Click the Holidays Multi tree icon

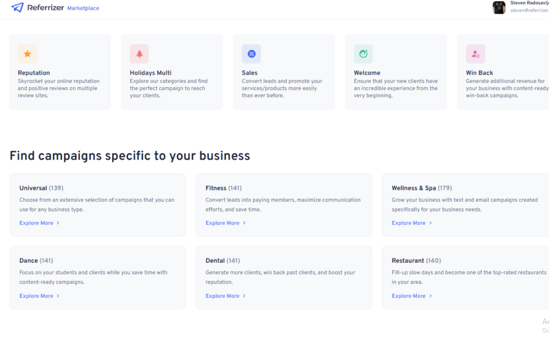139,54
